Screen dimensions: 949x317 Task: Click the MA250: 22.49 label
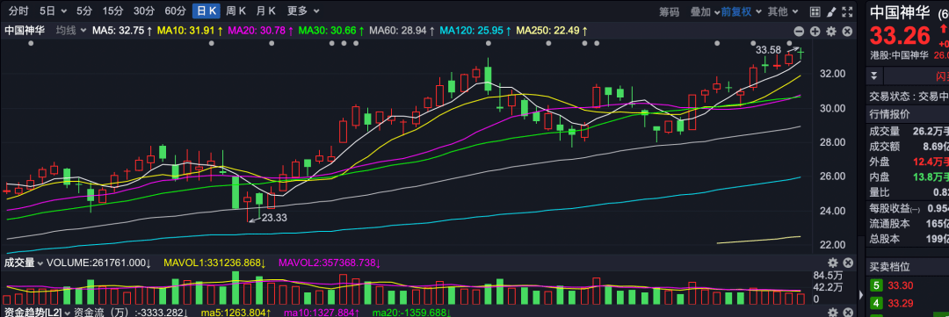pyautogui.click(x=551, y=30)
